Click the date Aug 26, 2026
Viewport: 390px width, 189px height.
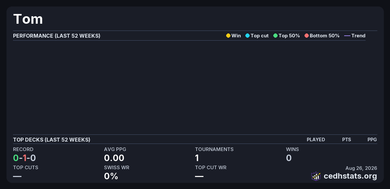tap(361, 168)
